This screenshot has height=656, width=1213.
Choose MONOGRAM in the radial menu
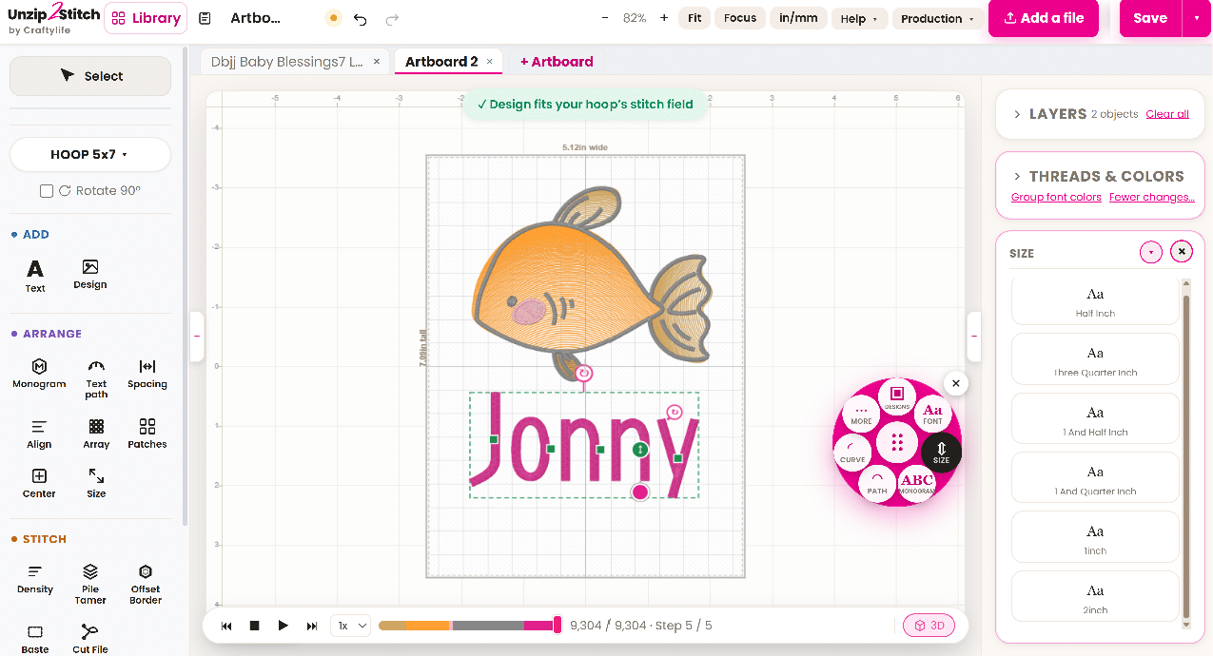917,483
